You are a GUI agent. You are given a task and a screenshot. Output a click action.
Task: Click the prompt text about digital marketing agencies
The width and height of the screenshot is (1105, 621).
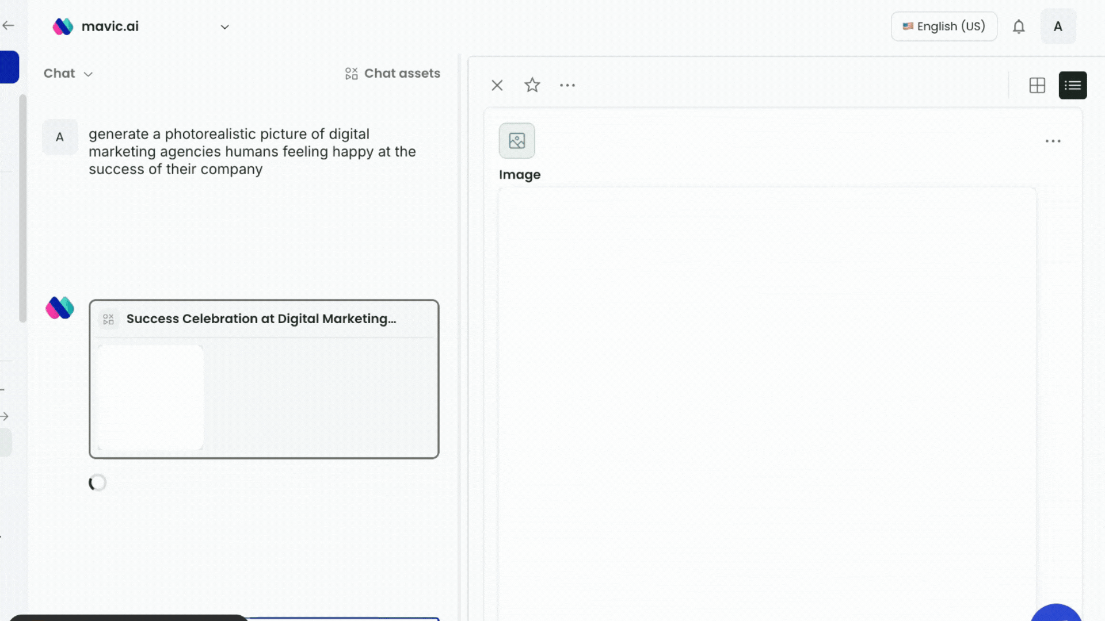(x=252, y=151)
